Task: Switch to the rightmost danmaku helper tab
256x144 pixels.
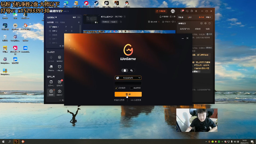Action: click(208, 29)
